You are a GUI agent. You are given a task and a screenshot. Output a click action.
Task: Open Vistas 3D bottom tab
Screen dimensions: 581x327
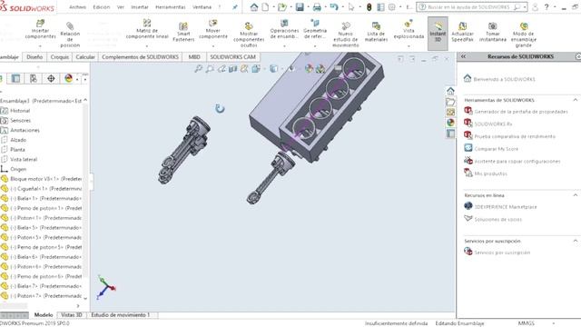[x=72, y=315]
